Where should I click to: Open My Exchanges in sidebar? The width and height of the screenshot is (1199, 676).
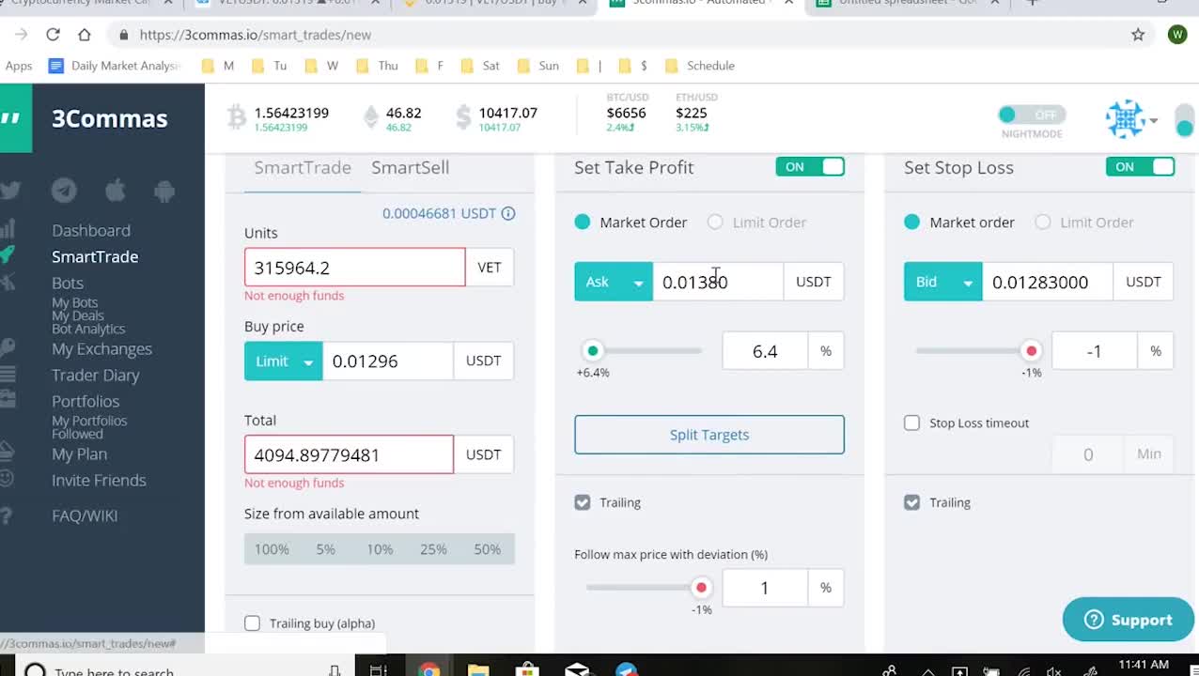(x=101, y=348)
